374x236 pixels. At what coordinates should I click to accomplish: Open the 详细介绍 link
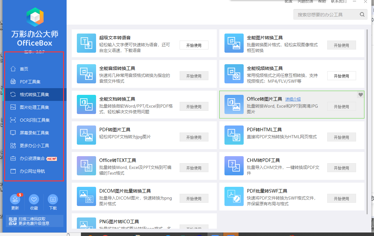click(x=293, y=99)
